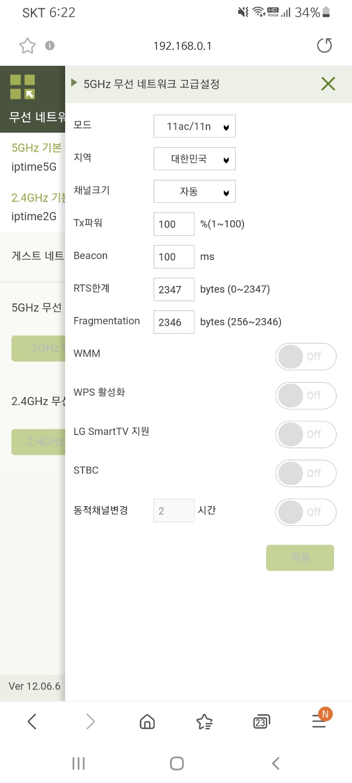Turn on the STBC toggle
Screen dimensions: 352x783
pyautogui.click(x=306, y=473)
